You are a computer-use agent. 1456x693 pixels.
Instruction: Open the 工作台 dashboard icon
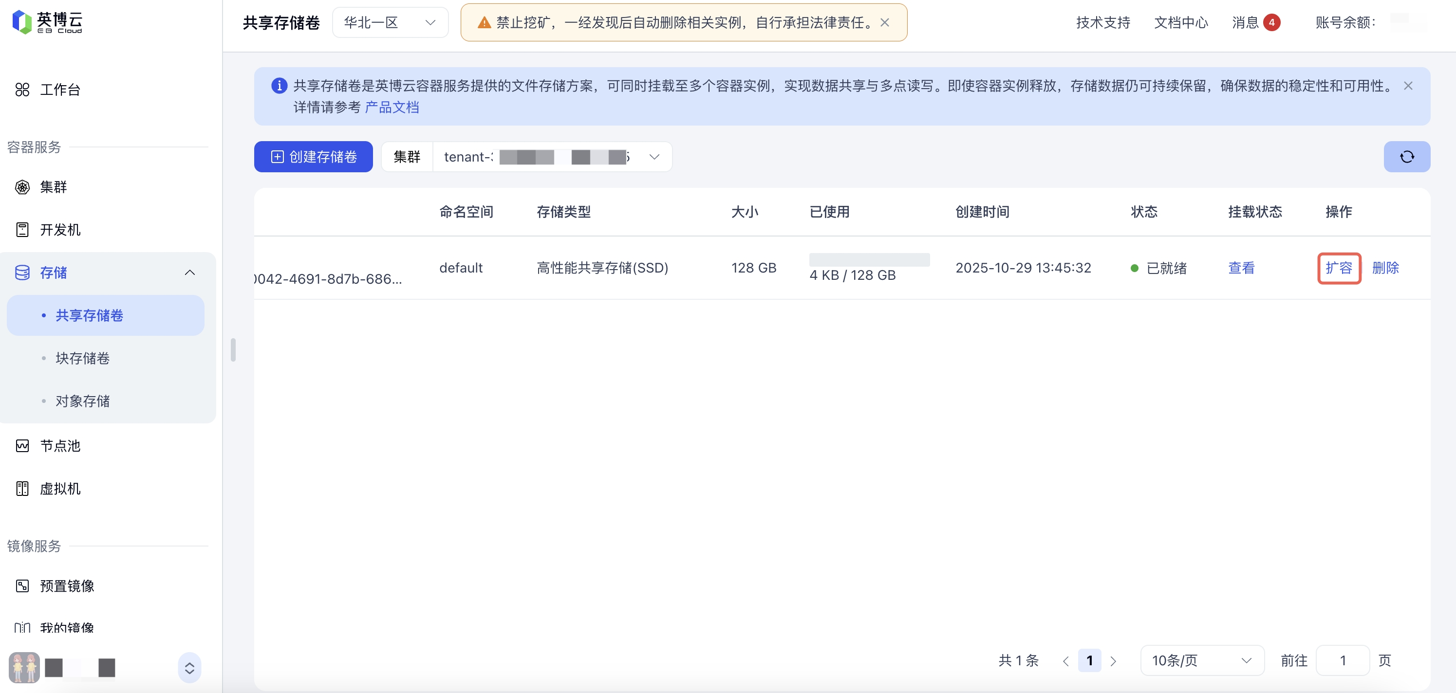22,90
